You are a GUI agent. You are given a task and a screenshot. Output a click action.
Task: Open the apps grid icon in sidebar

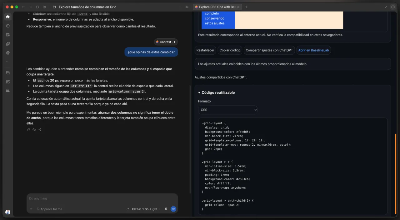point(8,82)
